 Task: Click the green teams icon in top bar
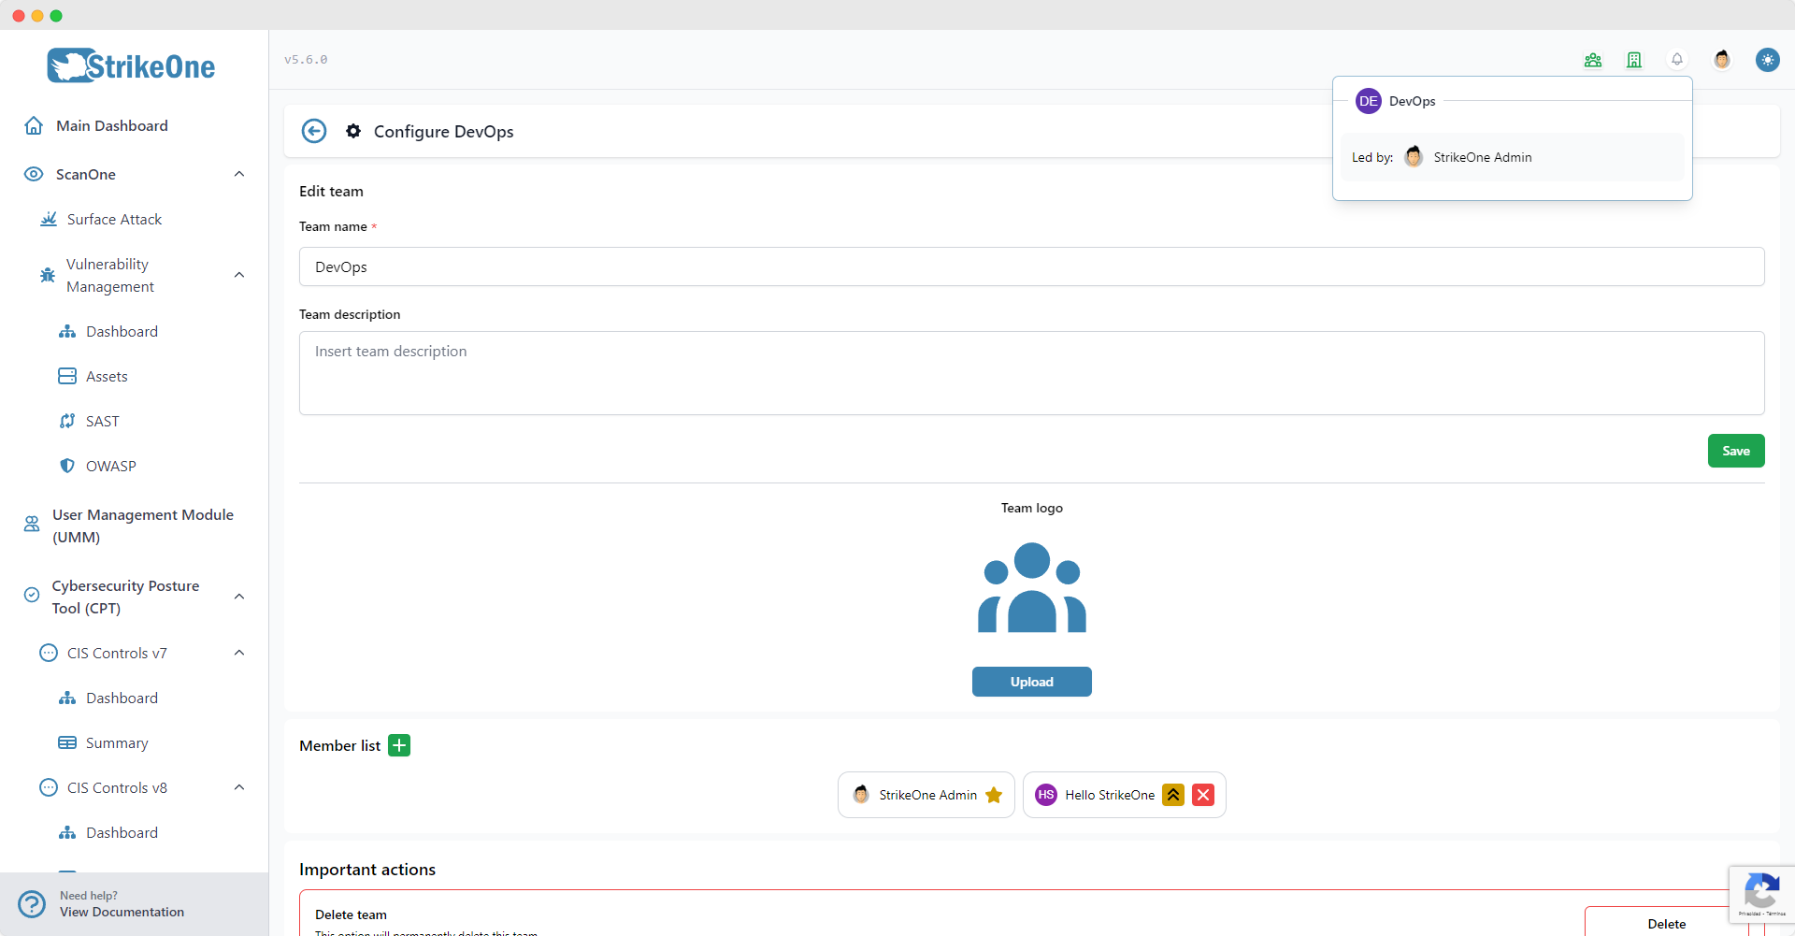click(1593, 59)
